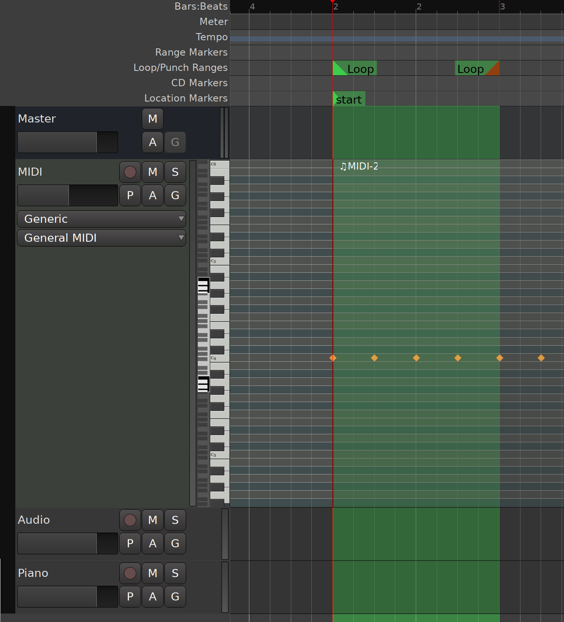Click the Audio track name label
The width and height of the screenshot is (564, 622).
(x=34, y=520)
